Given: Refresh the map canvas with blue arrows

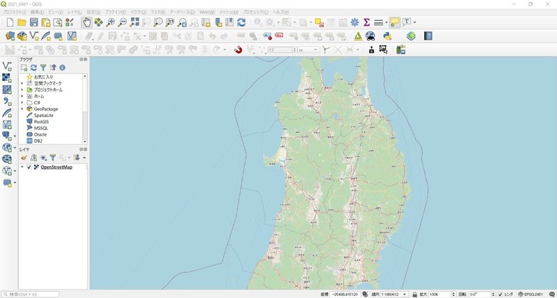Looking at the screenshot, I should 241,22.
